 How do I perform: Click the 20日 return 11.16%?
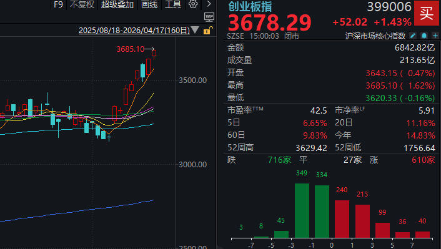[x=420, y=123]
